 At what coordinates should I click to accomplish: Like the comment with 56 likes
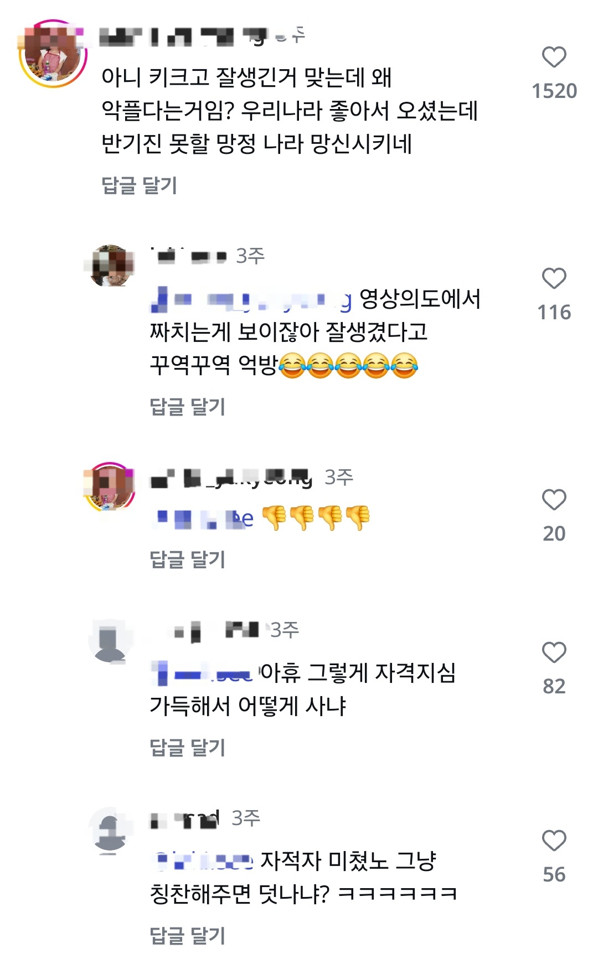pos(554,841)
